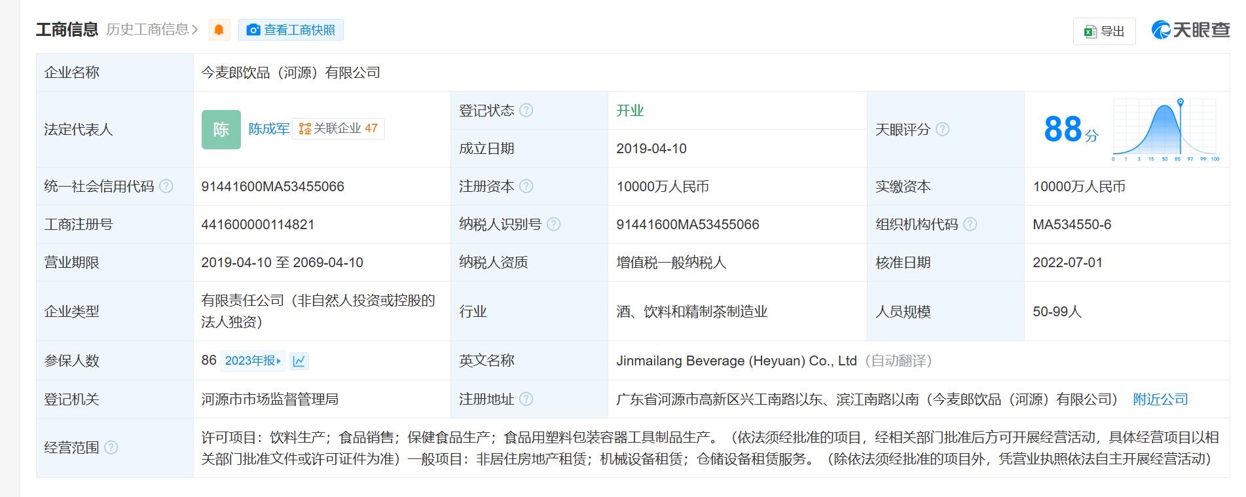Click staff size 50-99人

pyautogui.click(x=1057, y=312)
